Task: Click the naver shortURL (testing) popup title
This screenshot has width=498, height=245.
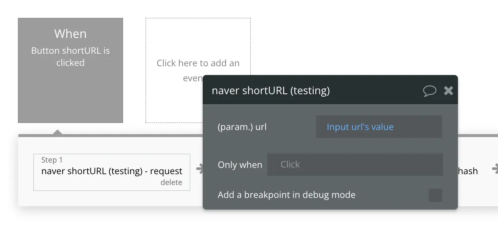Action: 271,90
